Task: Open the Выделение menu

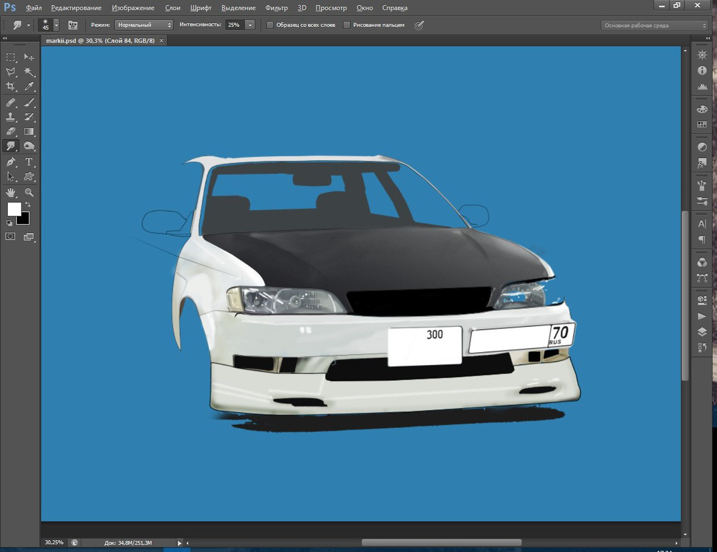Action: click(238, 8)
